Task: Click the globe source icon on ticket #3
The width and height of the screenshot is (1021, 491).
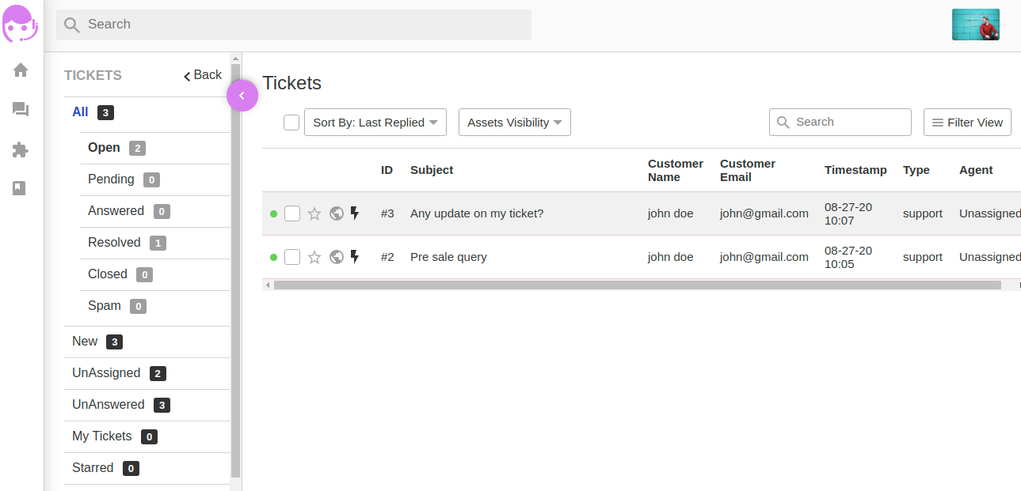Action: (x=336, y=213)
